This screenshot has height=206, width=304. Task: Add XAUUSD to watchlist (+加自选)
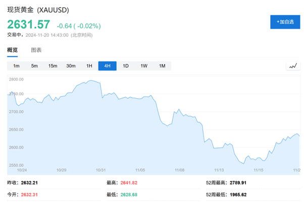[285, 22]
